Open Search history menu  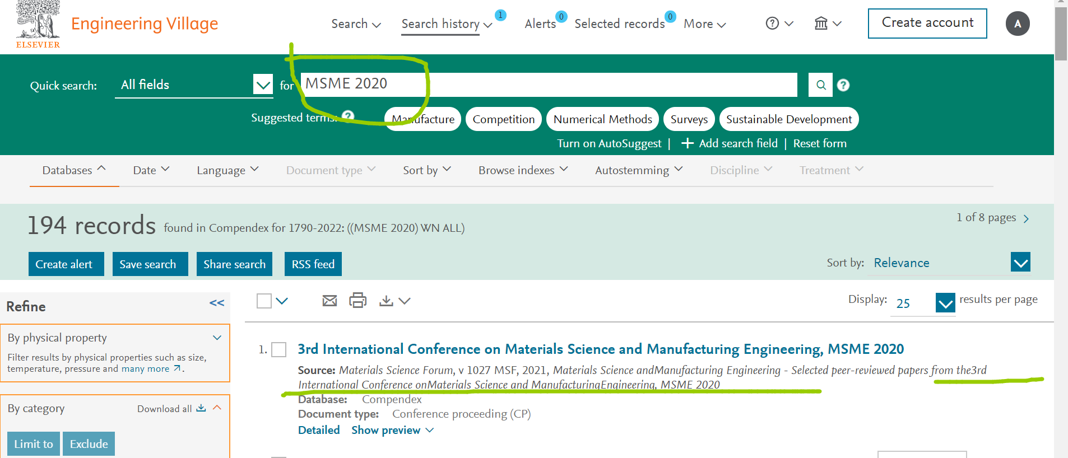[x=447, y=24]
